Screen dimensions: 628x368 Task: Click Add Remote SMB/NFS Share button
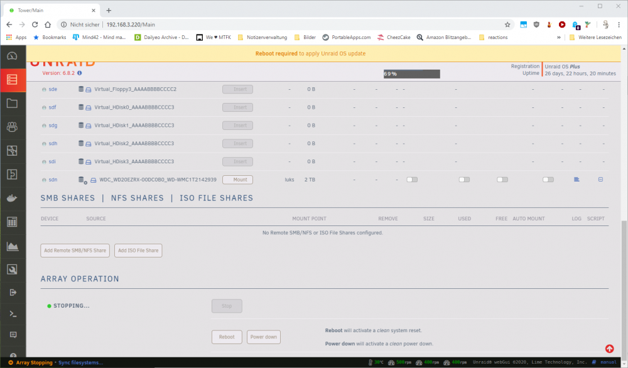click(x=75, y=251)
